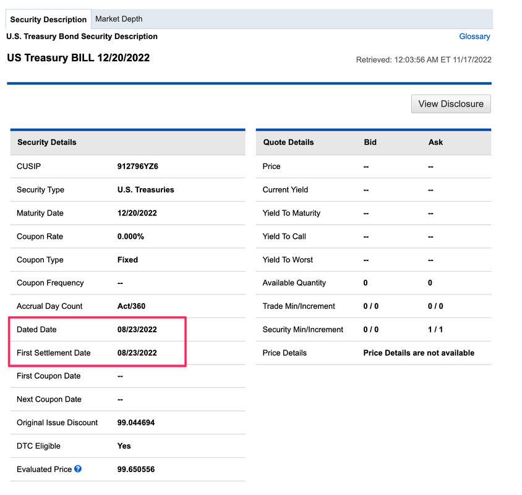
Task: Select the Accrual Day Count value Act/360
Action: (131, 306)
